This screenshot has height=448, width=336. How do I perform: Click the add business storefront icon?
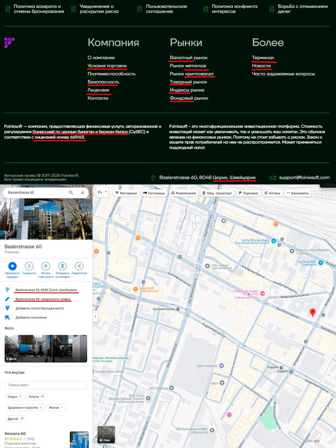click(x=8, y=317)
